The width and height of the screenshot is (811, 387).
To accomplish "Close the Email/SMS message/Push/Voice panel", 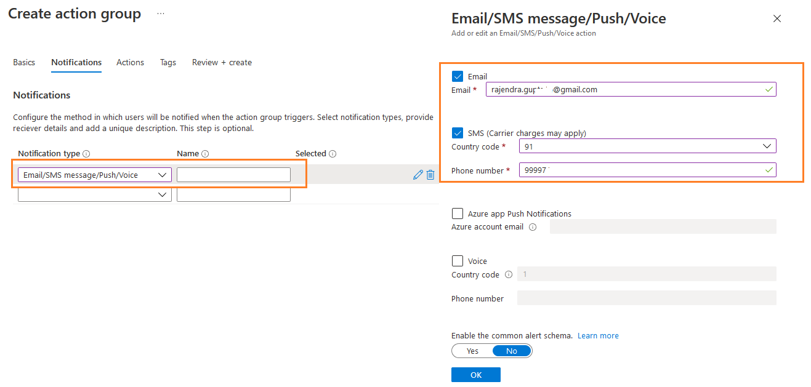I will pos(777,18).
